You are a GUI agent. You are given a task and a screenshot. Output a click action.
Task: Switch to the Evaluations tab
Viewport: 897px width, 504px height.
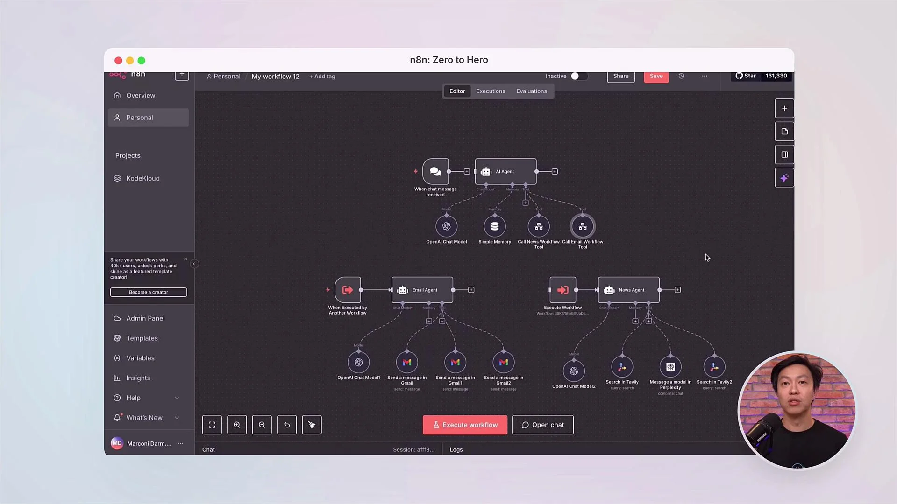(531, 91)
